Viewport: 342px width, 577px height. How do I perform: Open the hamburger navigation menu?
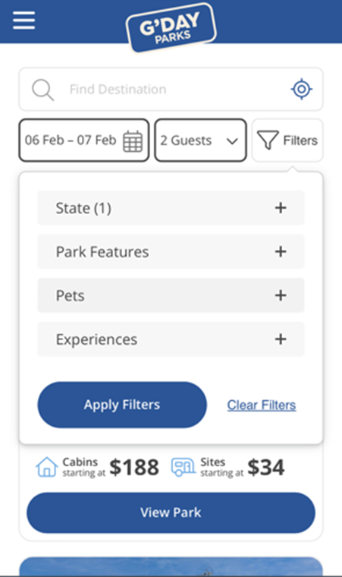click(24, 20)
